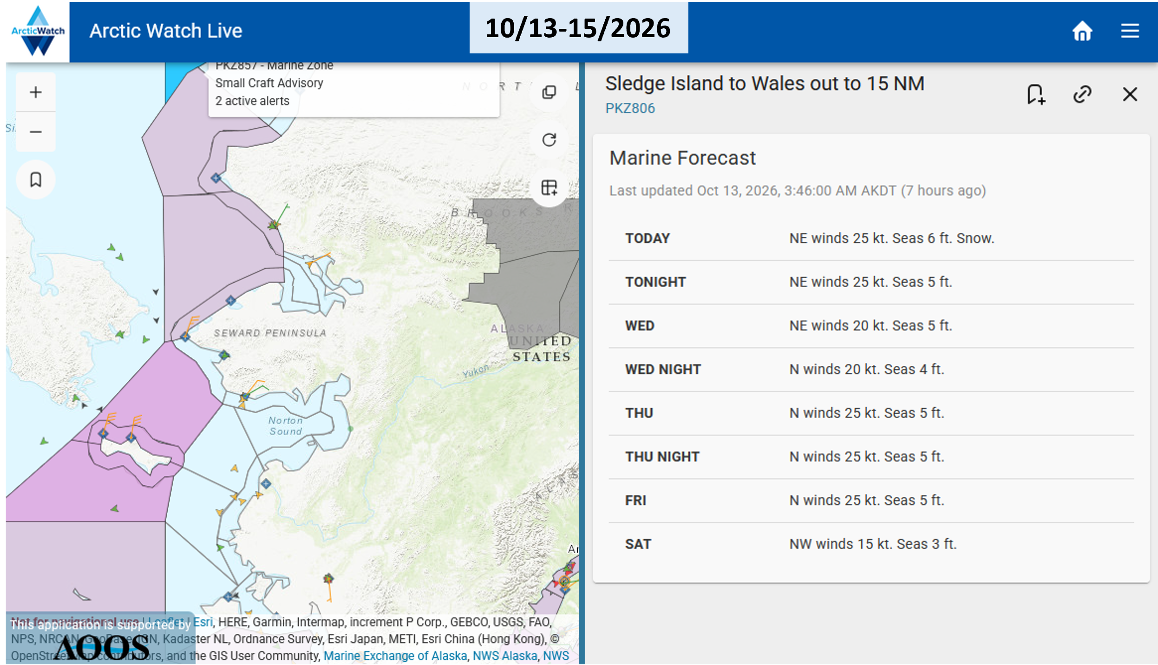Select the TODAY forecast row
The image size is (1158, 665).
coord(871,238)
